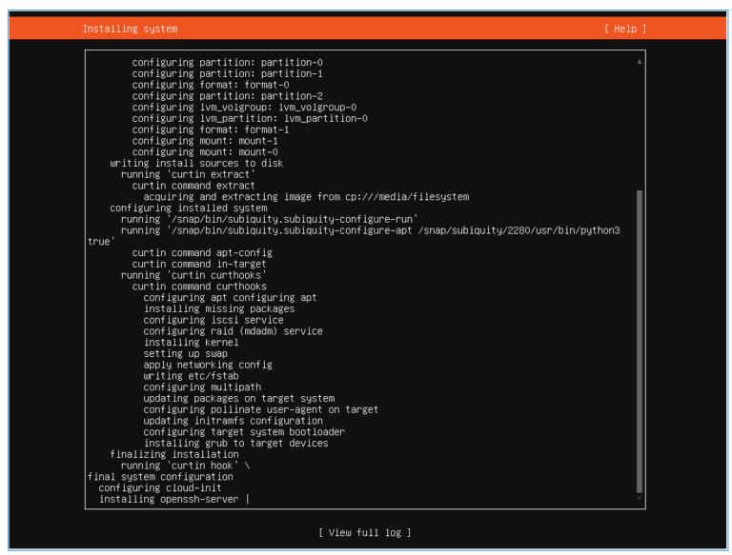Click the log scrollbar thumb

pos(639,341)
